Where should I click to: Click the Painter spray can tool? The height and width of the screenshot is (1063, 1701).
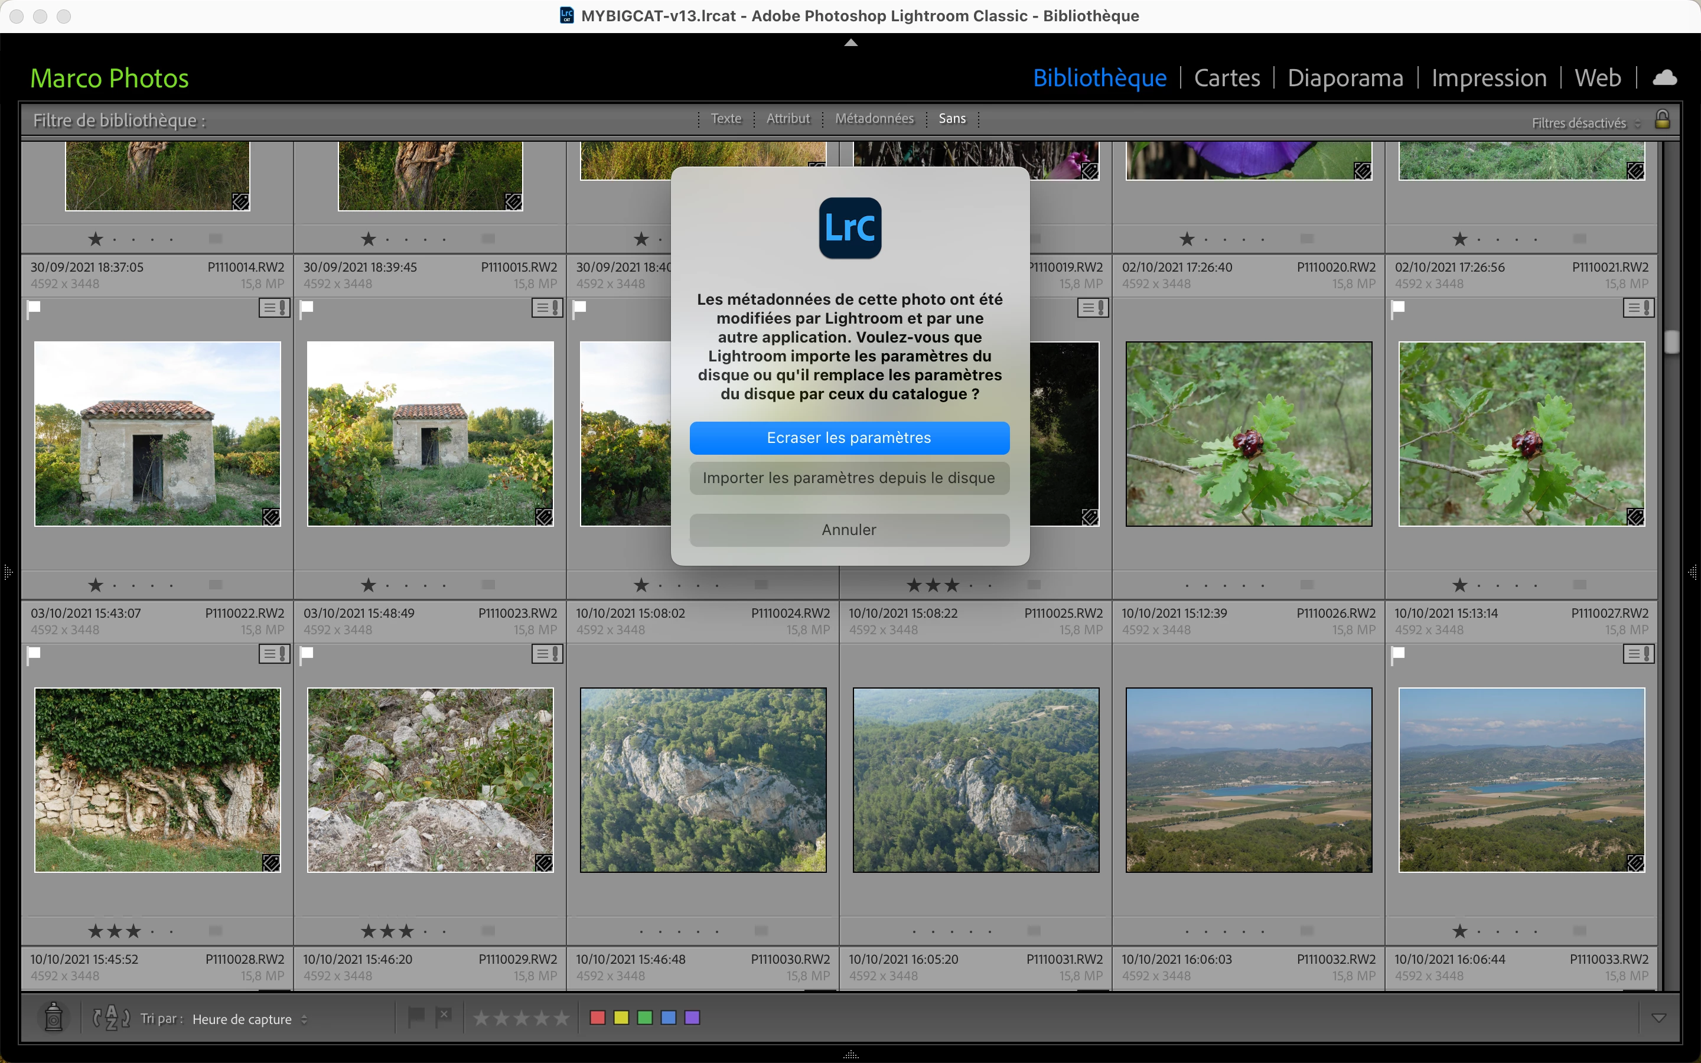(x=53, y=1018)
